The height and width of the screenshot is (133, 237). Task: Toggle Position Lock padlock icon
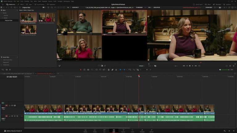(116, 70)
